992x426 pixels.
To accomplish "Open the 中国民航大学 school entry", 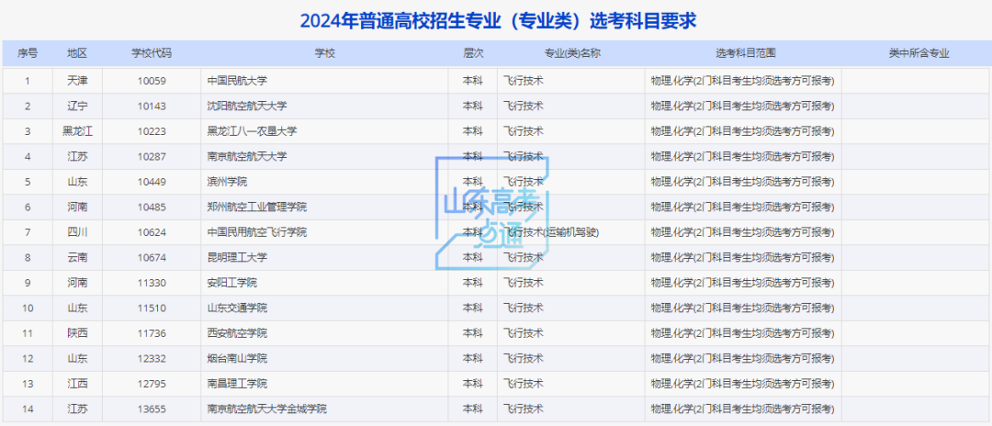I will [x=237, y=81].
